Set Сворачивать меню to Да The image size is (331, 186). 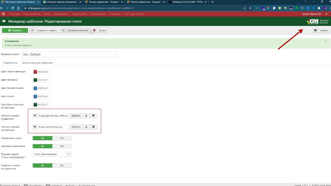[42, 138]
